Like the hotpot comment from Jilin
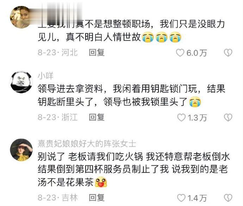Viewport: 243px width, 206px height. (x=181, y=198)
